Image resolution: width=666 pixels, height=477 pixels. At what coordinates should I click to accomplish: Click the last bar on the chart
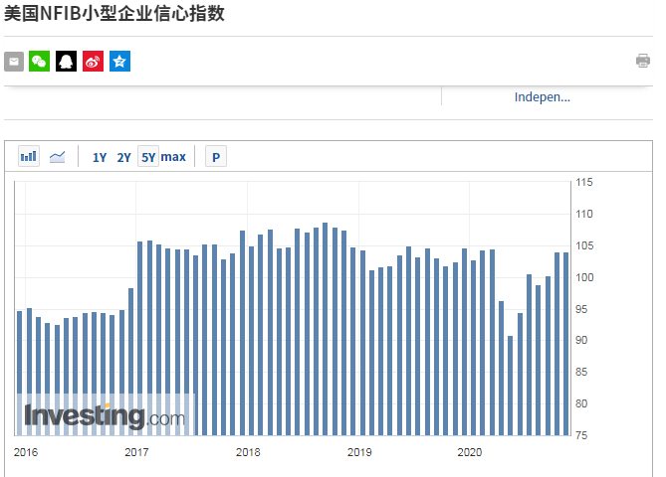point(565,344)
